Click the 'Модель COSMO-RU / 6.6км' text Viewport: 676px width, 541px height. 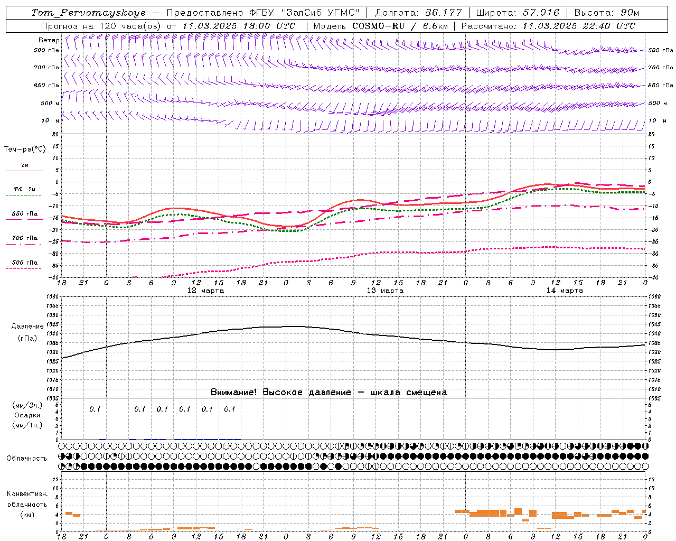tap(380, 26)
